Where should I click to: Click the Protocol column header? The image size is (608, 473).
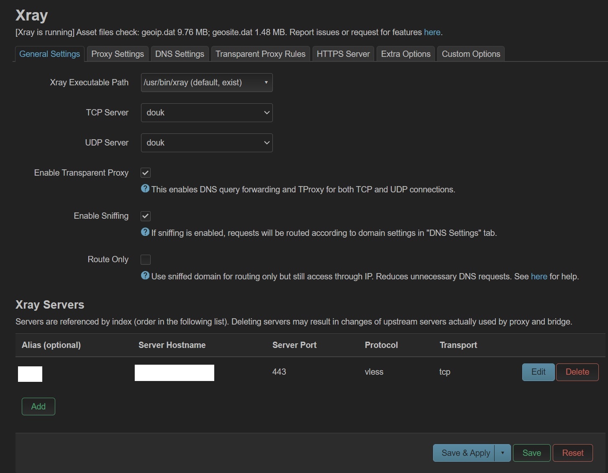(x=381, y=345)
